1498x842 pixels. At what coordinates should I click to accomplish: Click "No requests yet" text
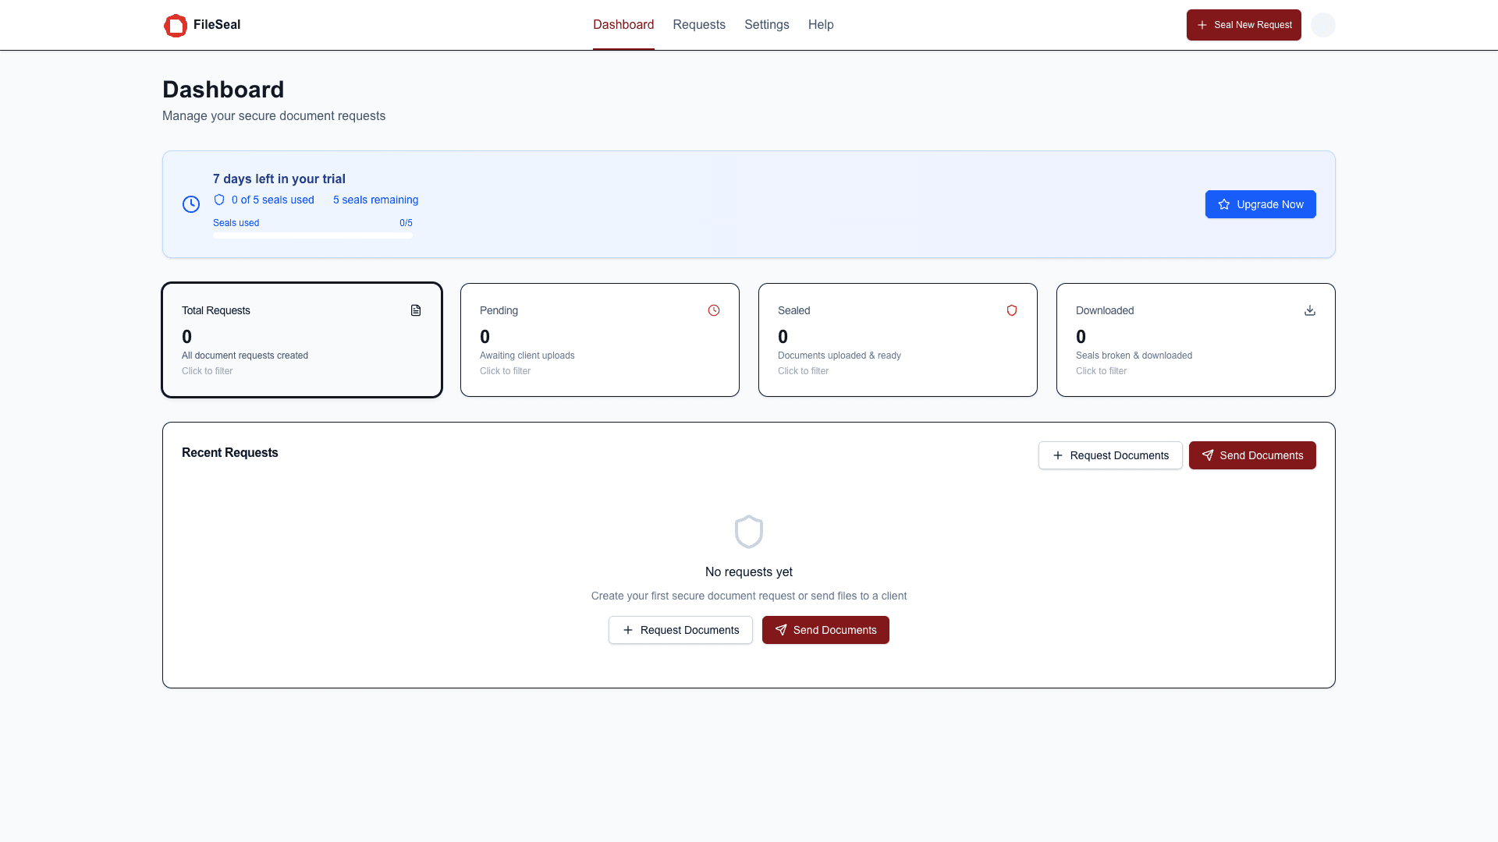(x=749, y=572)
